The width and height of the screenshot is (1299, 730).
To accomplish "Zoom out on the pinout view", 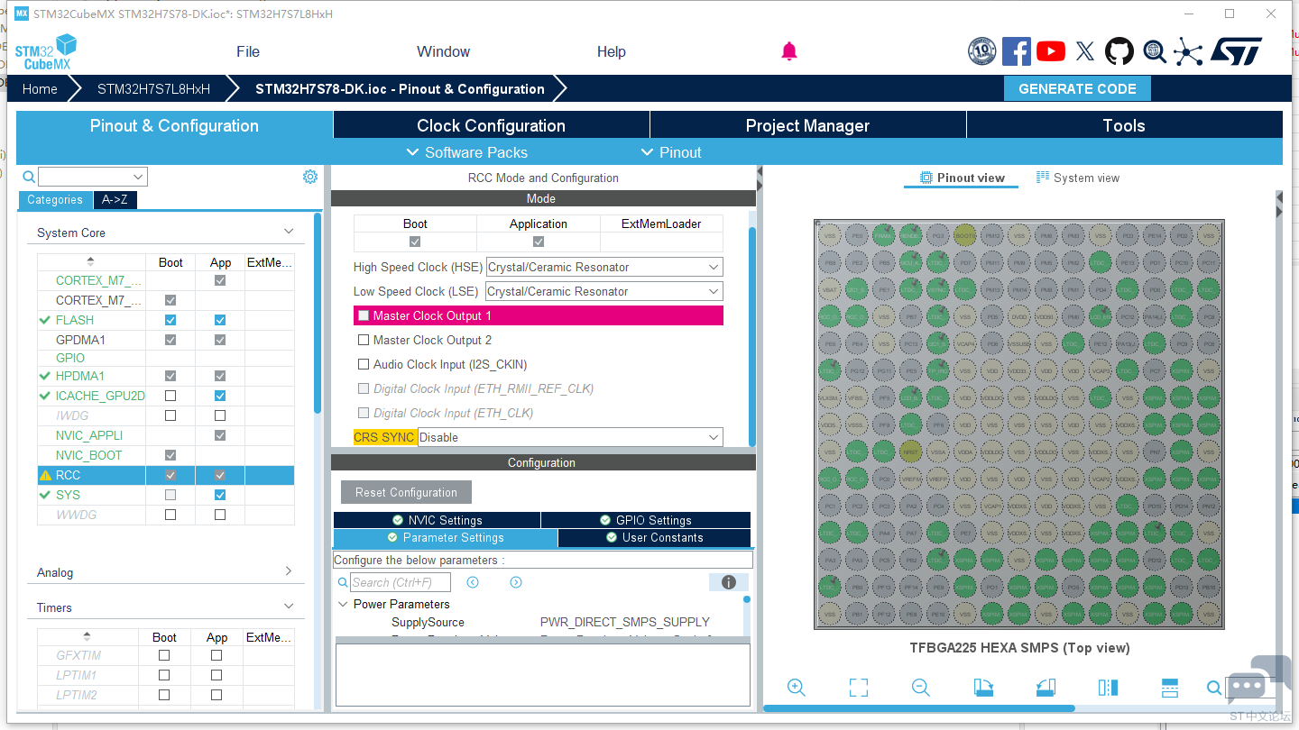I will coord(920,688).
